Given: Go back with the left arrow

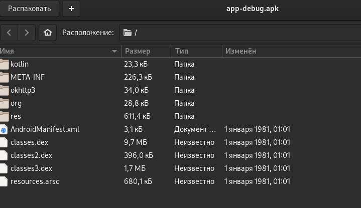Looking at the screenshot, I should (x=9, y=33).
